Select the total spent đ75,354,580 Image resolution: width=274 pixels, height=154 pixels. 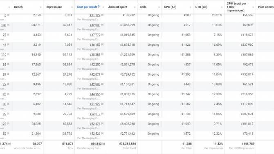(x=128, y=144)
